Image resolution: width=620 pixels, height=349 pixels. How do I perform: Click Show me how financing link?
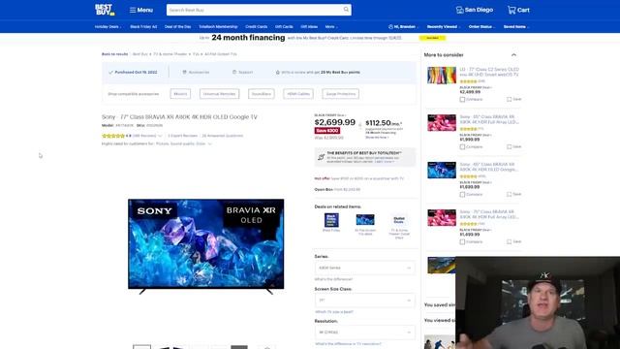(377, 138)
